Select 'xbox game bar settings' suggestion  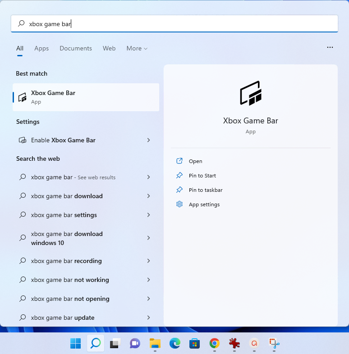[86, 215]
